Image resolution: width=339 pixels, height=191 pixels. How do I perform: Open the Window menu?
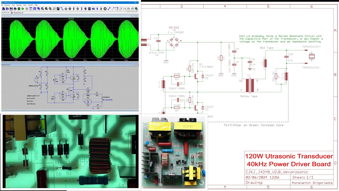[30, 5]
